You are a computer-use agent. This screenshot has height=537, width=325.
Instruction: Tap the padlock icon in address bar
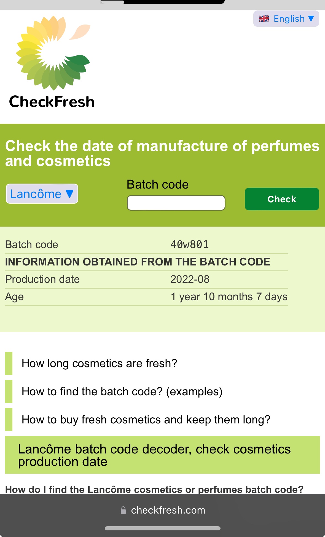(123, 510)
